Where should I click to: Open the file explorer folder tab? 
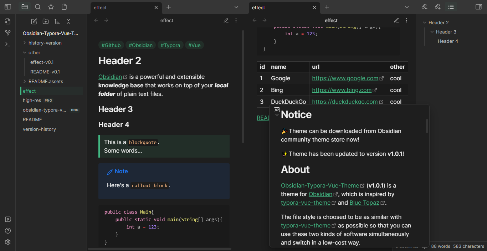coord(24,7)
